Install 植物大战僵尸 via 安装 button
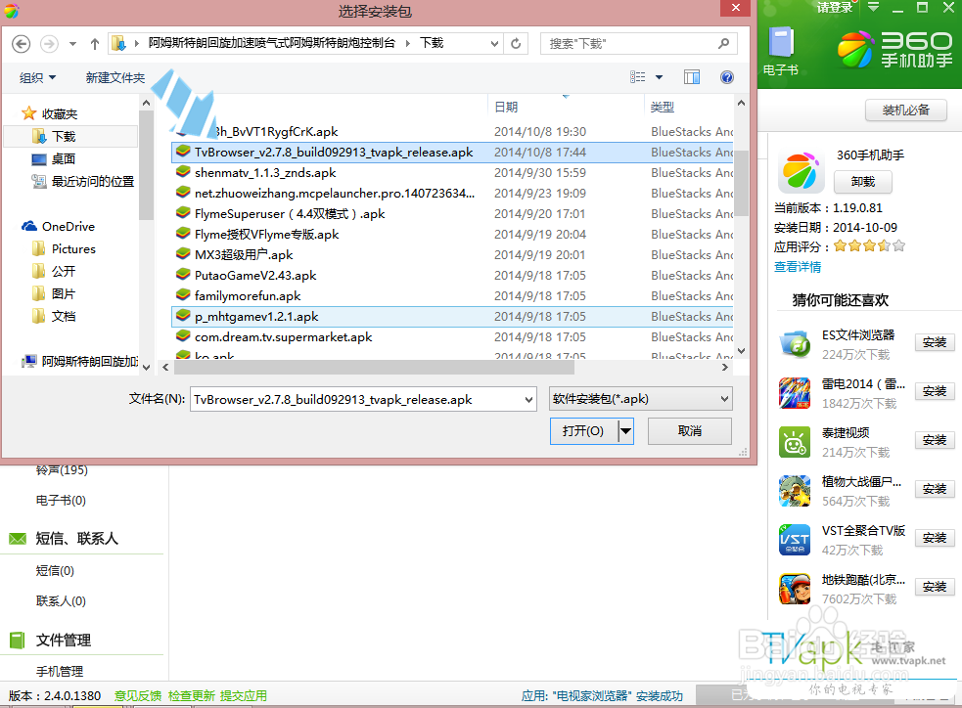 tap(934, 489)
